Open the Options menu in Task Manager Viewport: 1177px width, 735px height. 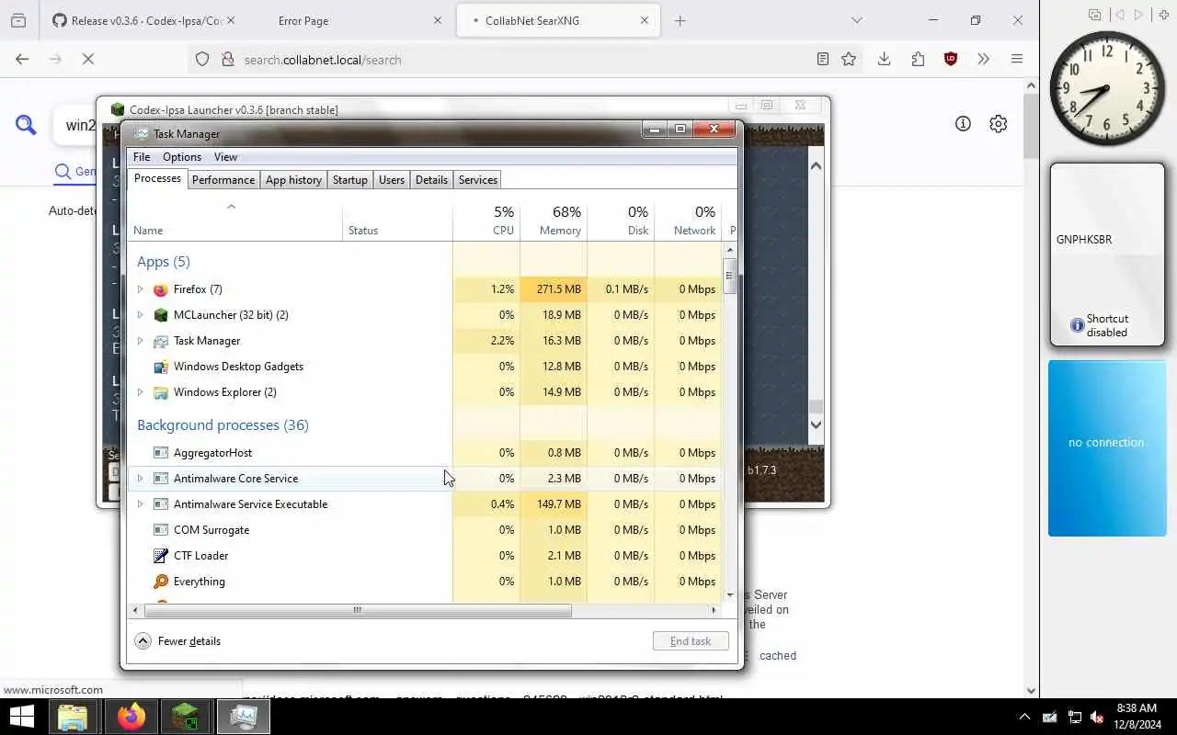coord(182,157)
